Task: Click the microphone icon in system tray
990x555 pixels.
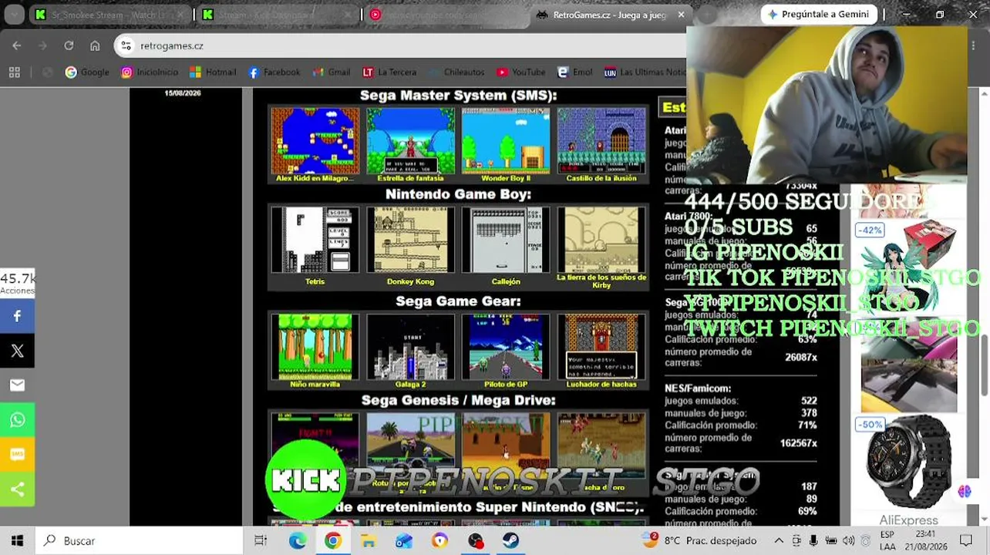Action: pos(813,540)
